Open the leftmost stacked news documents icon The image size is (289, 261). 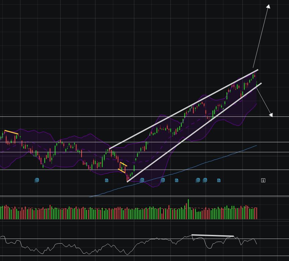click(x=37, y=180)
